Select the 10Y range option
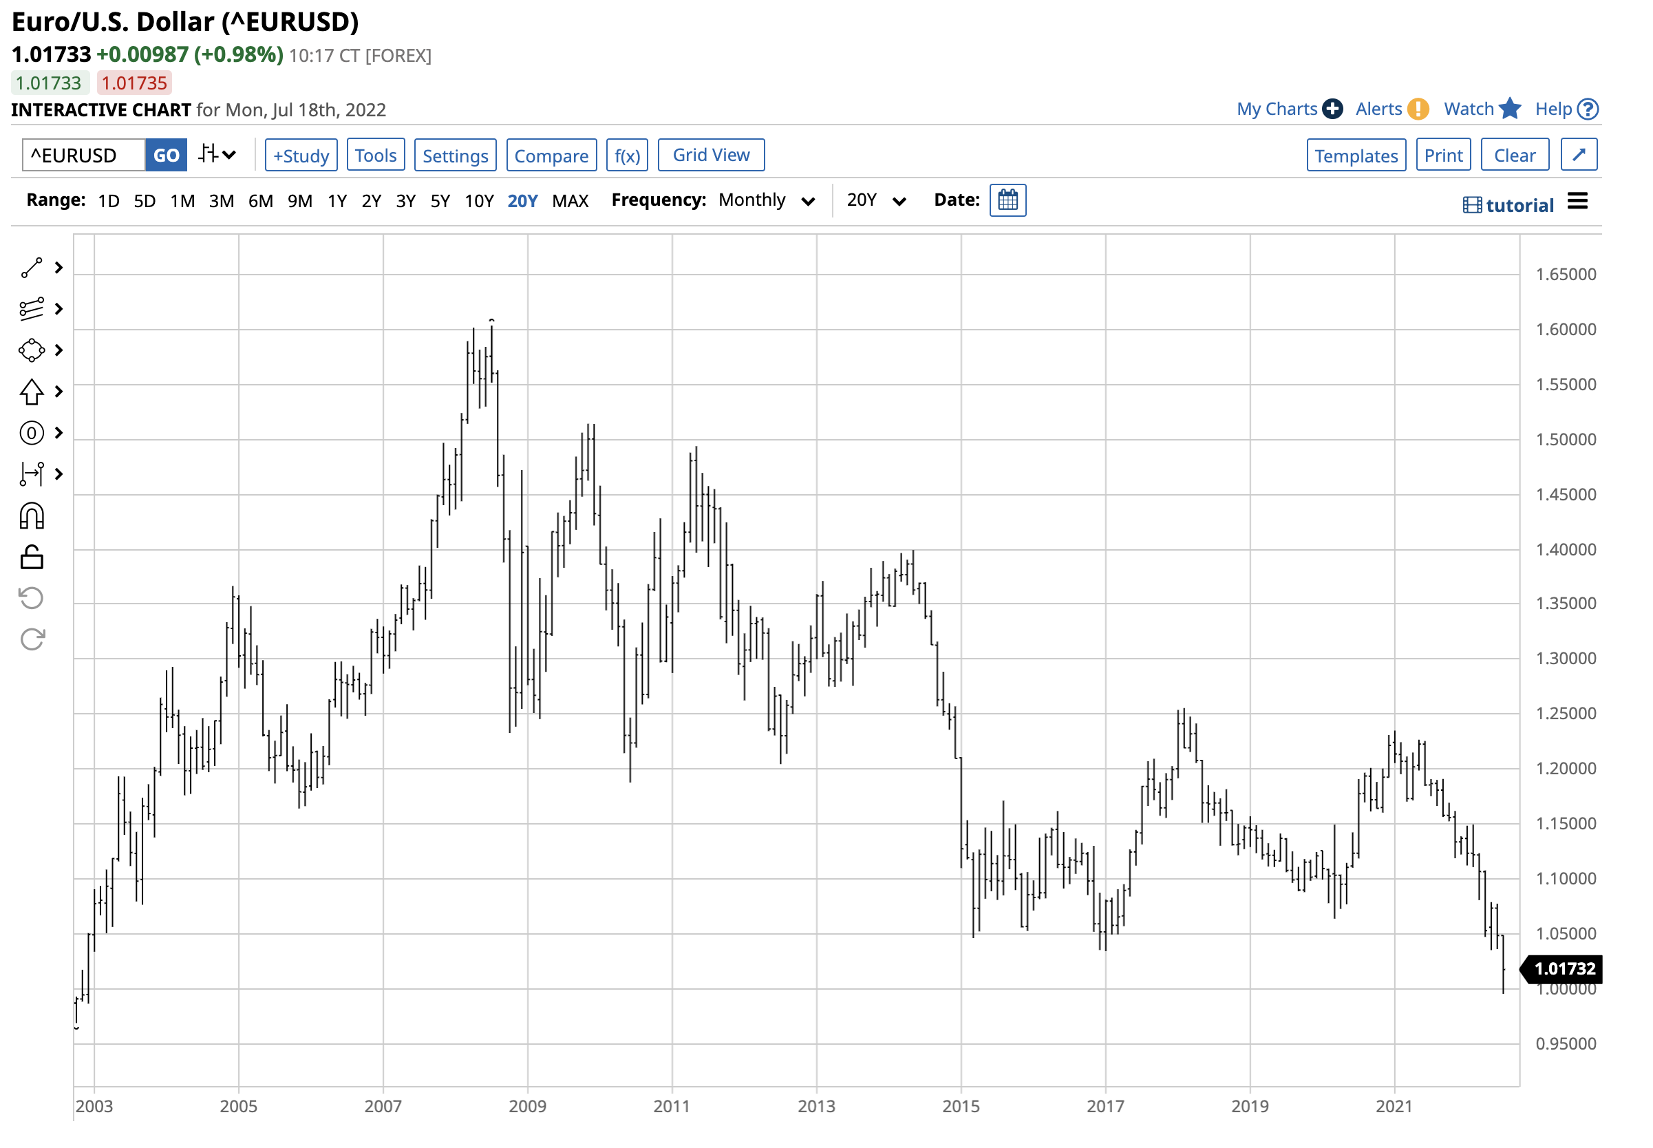Screen dimensions: 1653x1148 tap(479, 201)
